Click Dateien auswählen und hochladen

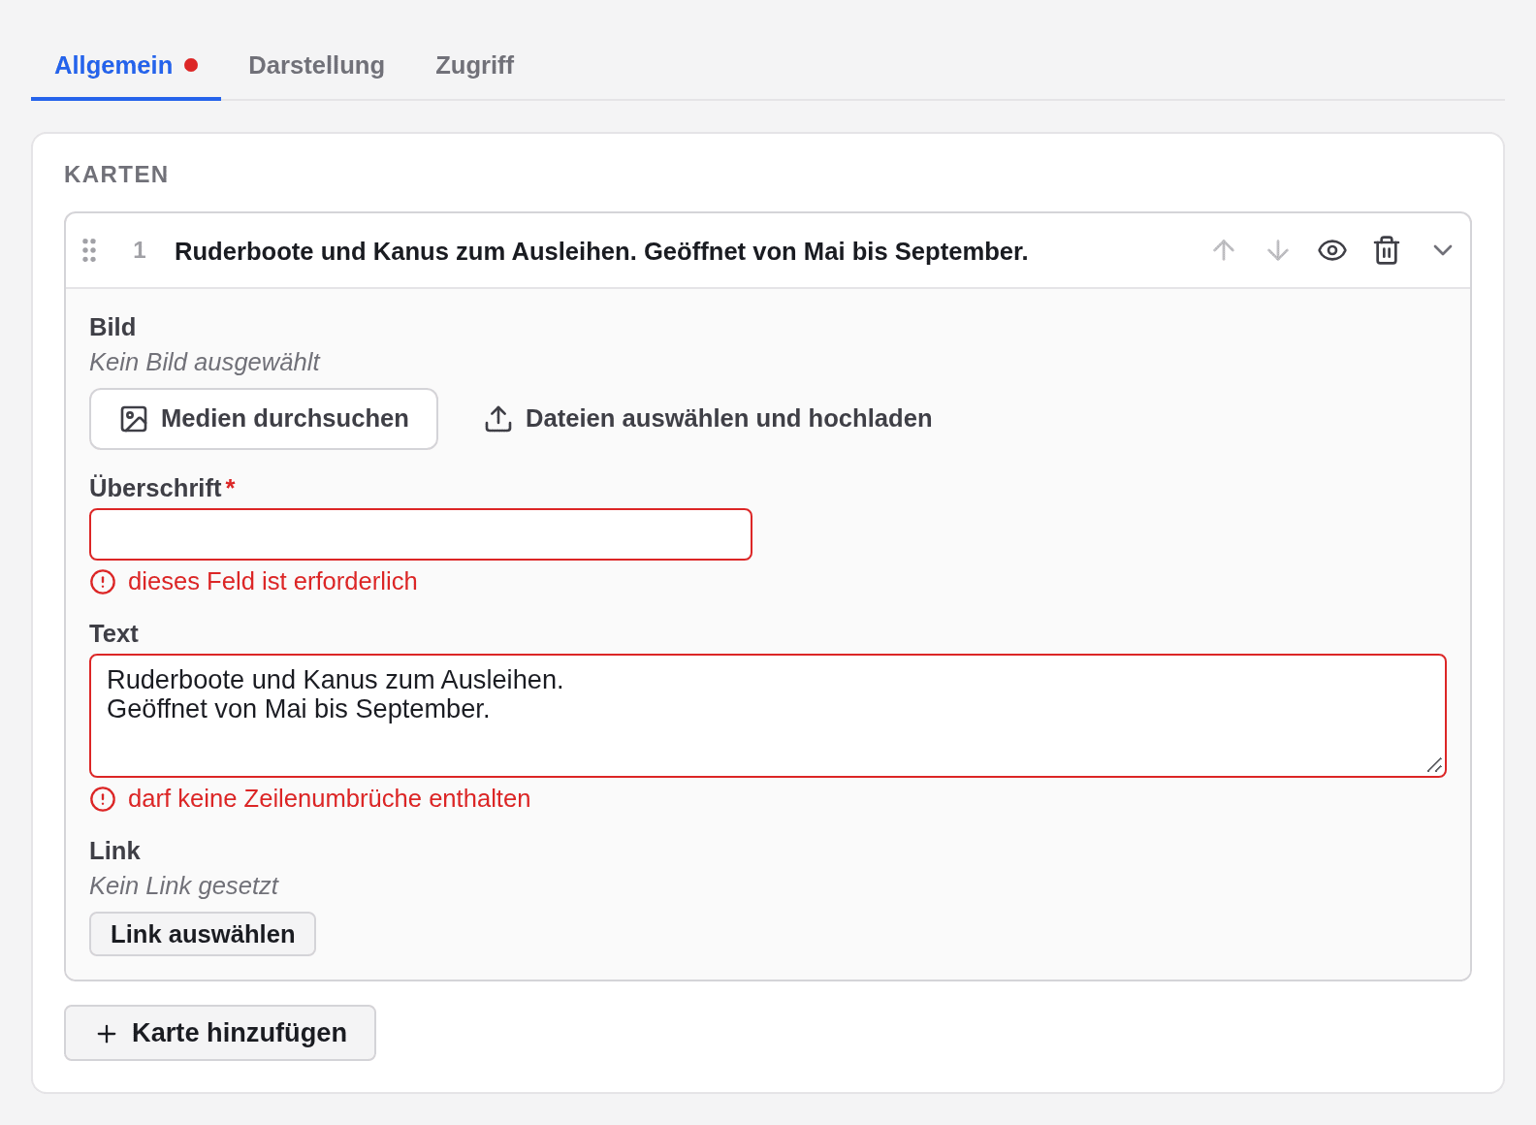tap(708, 419)
